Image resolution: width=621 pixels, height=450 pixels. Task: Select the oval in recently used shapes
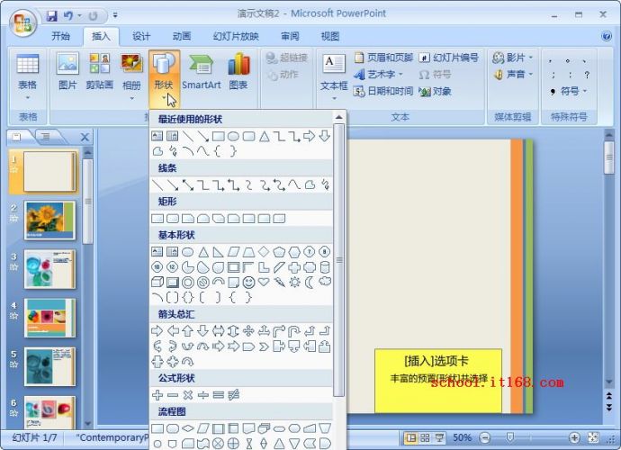(233, 137)
